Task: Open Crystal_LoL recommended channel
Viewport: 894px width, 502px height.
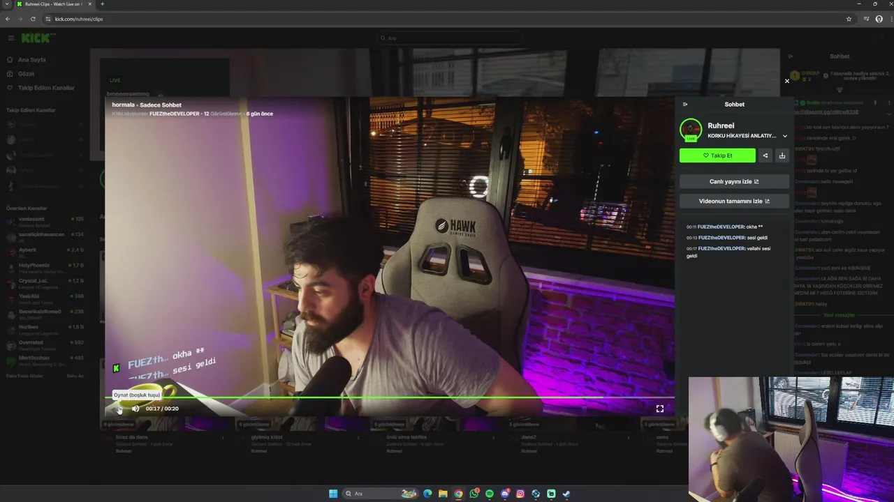Action: click(45, 282)
